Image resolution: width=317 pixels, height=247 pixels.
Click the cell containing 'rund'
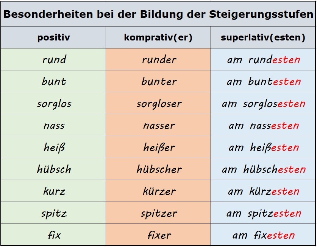pyautogui.click(x=54, y=59)
